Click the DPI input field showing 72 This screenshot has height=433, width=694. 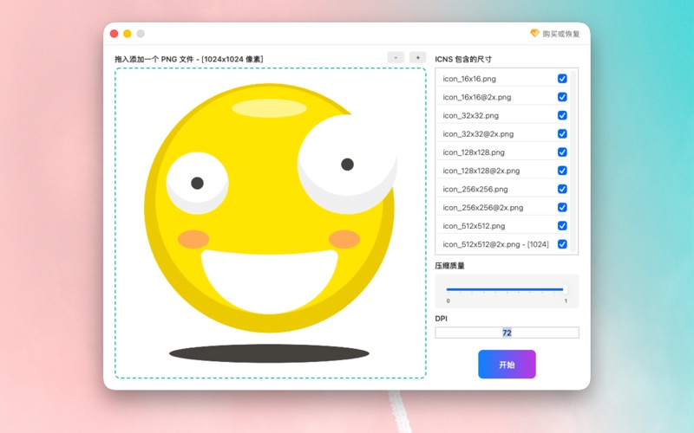[x=507, y=333]
